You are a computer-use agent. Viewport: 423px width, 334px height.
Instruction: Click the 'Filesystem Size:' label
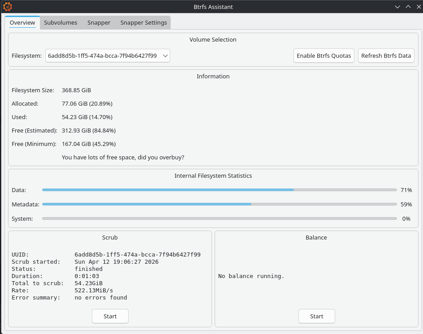coord(33,90)
